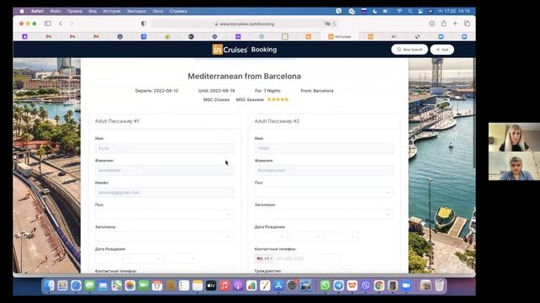This screenshot has width=540, height=303.
Task: Click the privacy shield icon beside address bar
Action: [x=143, y=24]
